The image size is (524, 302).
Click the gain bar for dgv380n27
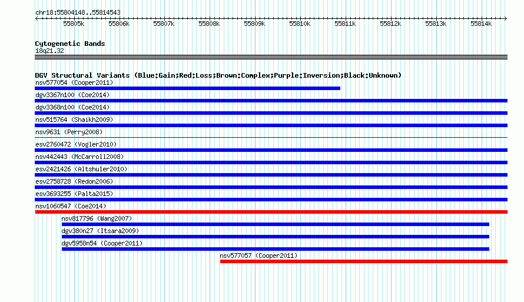tap(276, 237)
